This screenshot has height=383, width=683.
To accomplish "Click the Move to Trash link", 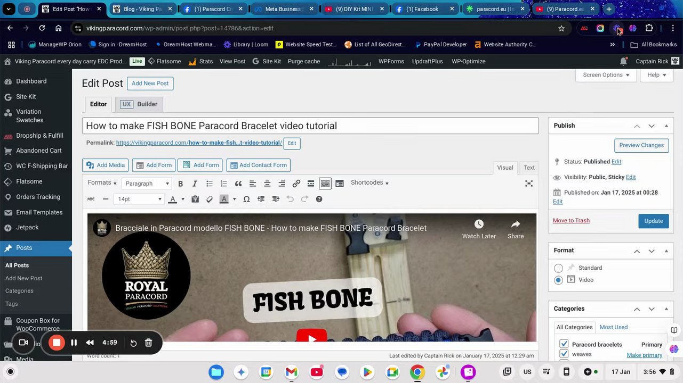I will (x=571, y=220).
